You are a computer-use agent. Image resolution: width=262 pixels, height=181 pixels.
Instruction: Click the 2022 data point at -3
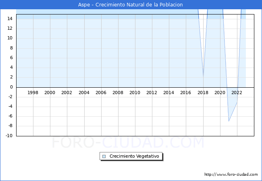[x=237, y=102]
